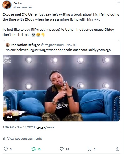The image size is (124, 154).
Task: Click the share upload icon
Action: (x=117, y=149)
